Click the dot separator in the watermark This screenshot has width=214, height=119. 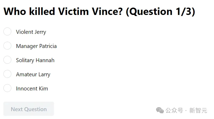click(186, 110)
